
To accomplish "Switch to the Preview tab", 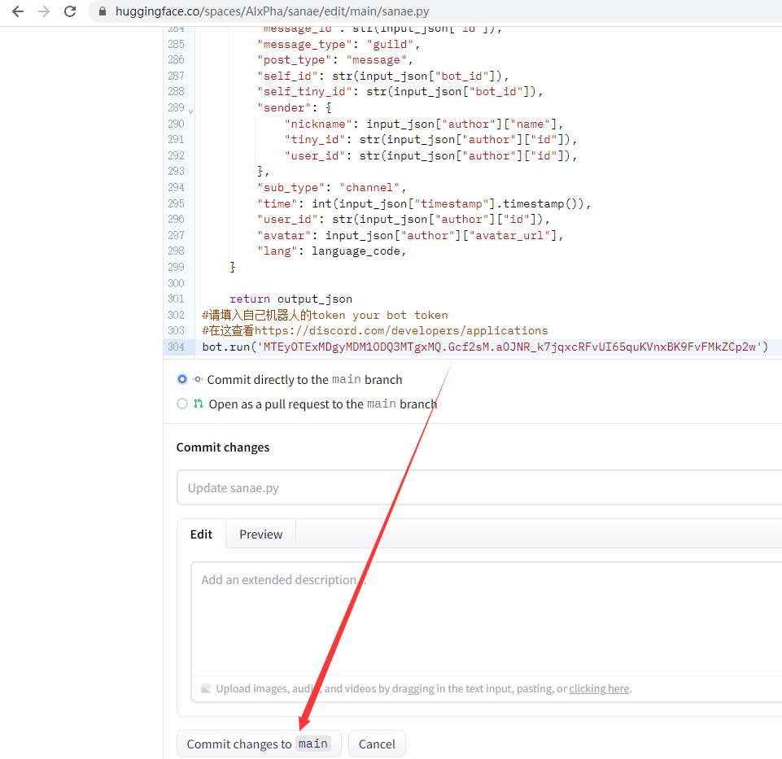I will pyautogui.click(x=260, y=534).
